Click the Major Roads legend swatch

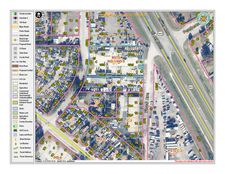[15, 27]
